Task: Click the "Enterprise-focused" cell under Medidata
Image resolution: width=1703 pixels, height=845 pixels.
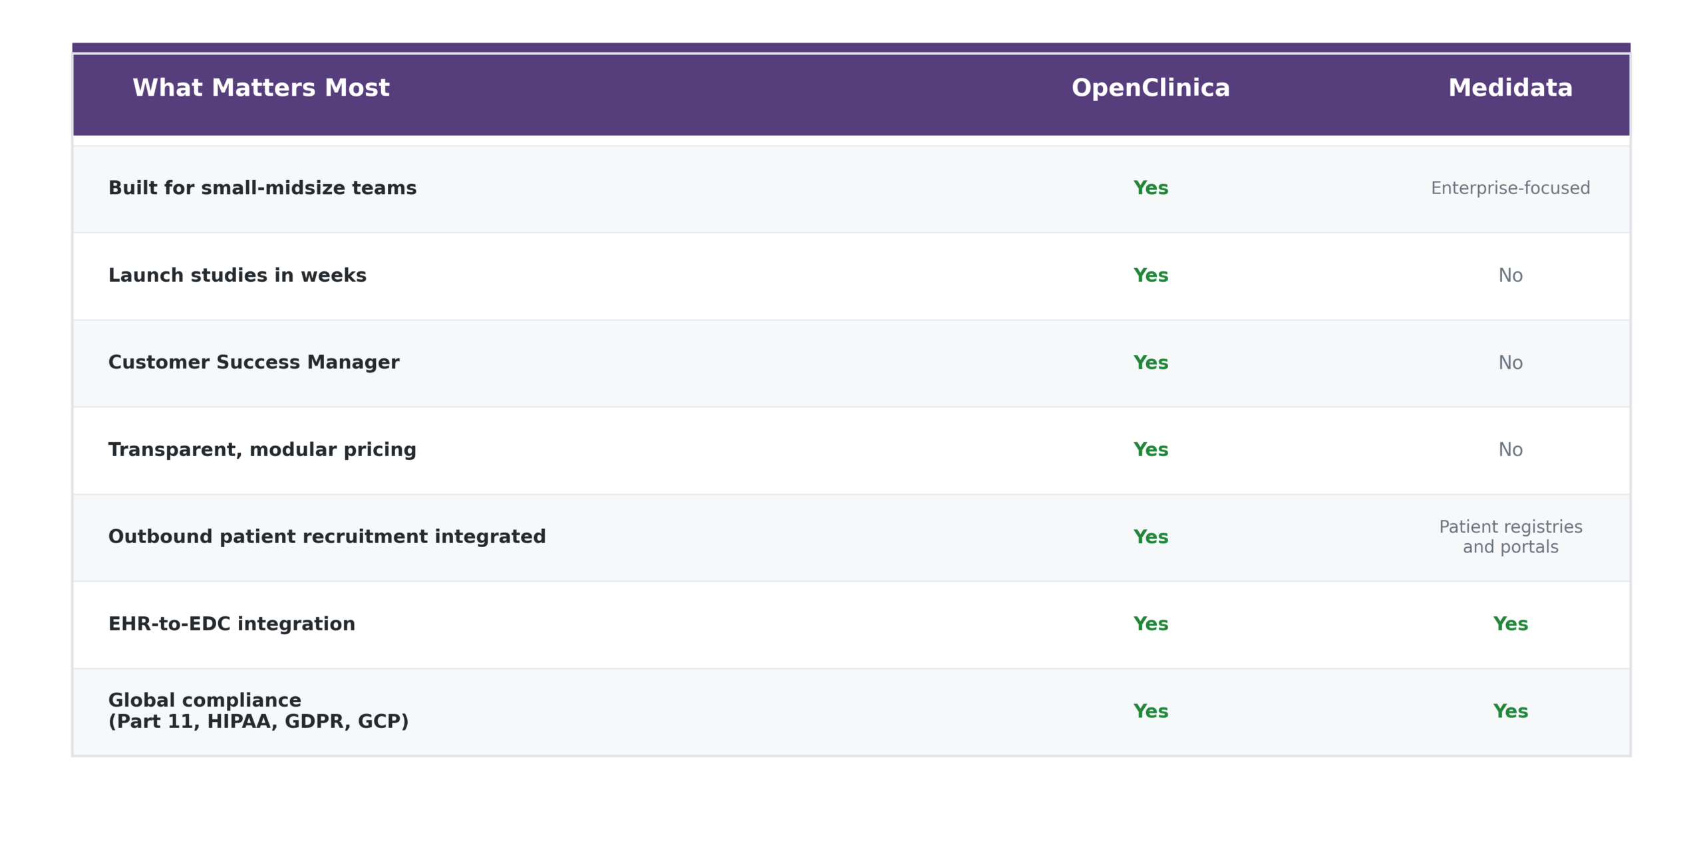Action: tap(1510, 188)
